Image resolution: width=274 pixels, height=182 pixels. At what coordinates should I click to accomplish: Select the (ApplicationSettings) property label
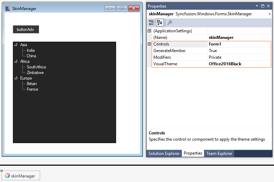[x=173, y=31]
